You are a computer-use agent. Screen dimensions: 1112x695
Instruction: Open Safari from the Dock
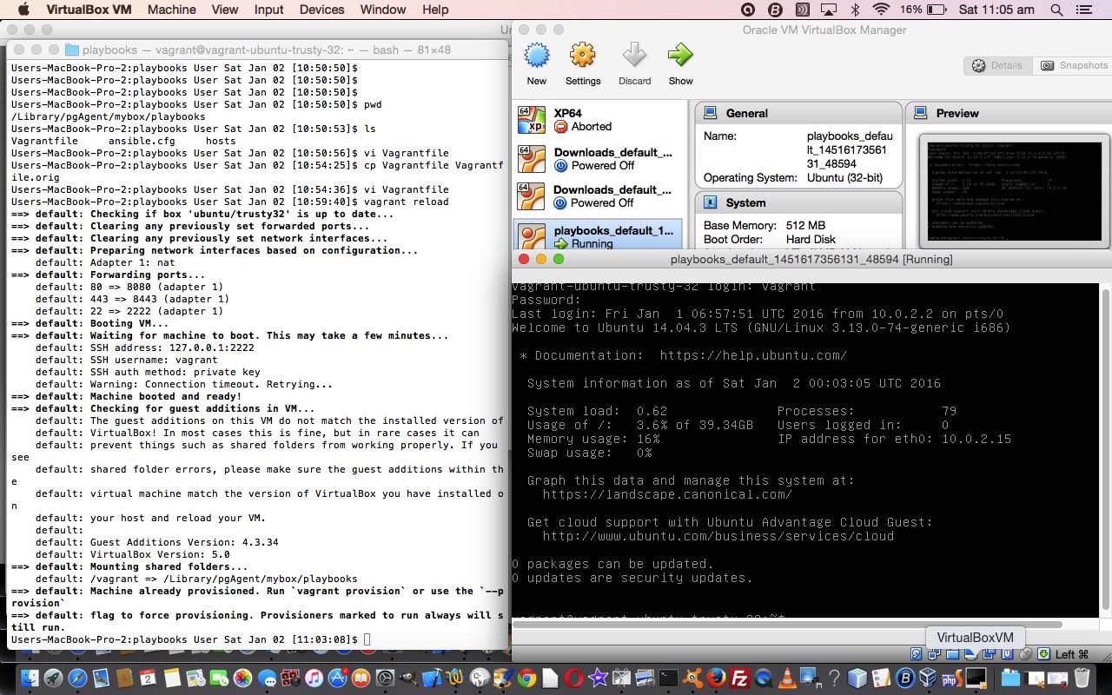77,678
